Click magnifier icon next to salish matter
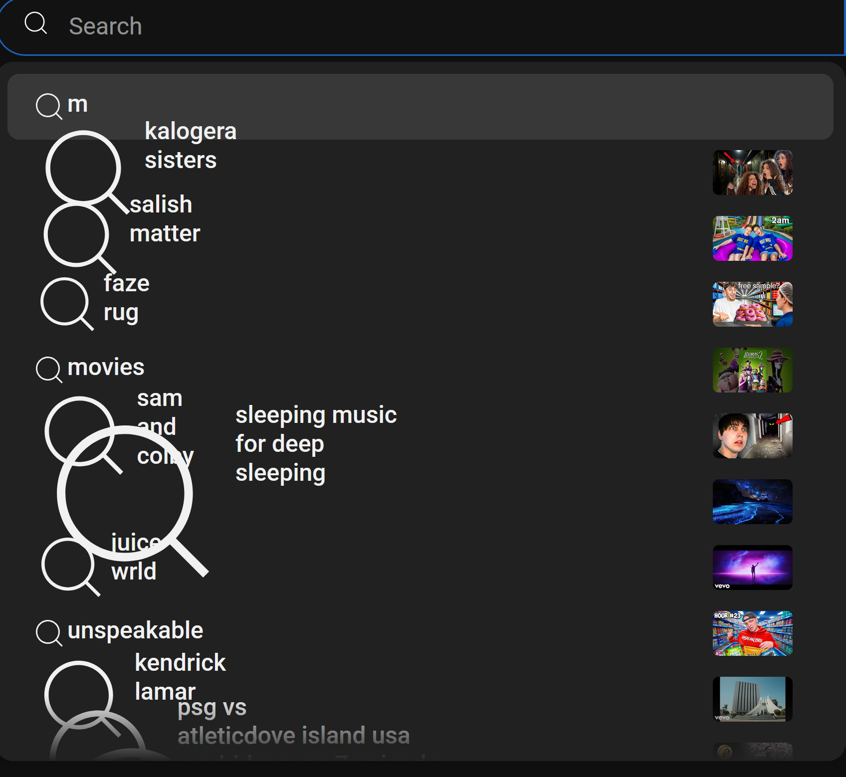Viewport: 846px width, 777px height. (x=79, y=238)
